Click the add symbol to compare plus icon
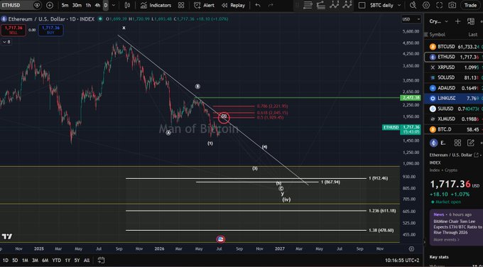 pos(49,5)
